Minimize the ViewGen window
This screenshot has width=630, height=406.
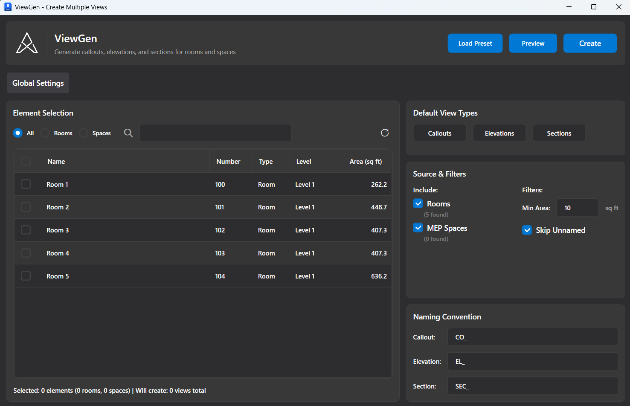click(x=569, y=7)
